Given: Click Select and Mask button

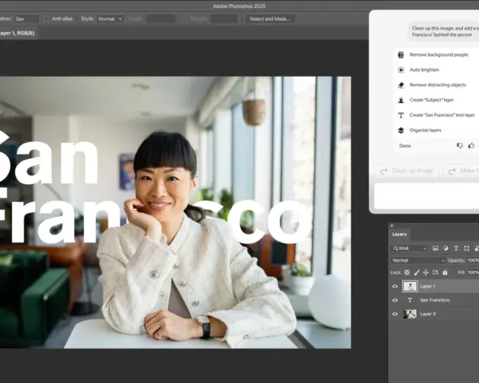Looking at the screenshot, I should (x=270, y=19).
